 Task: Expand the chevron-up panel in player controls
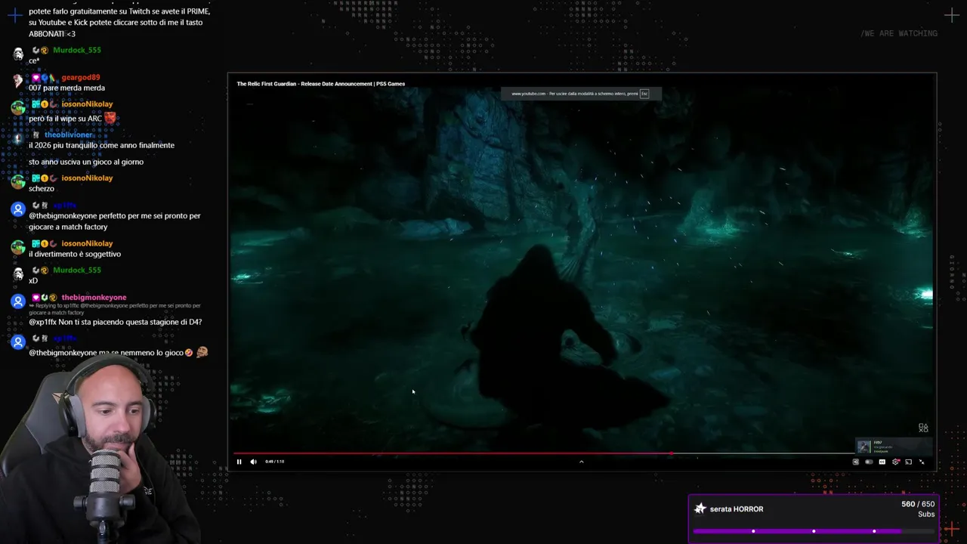click(x=581, y=462)
